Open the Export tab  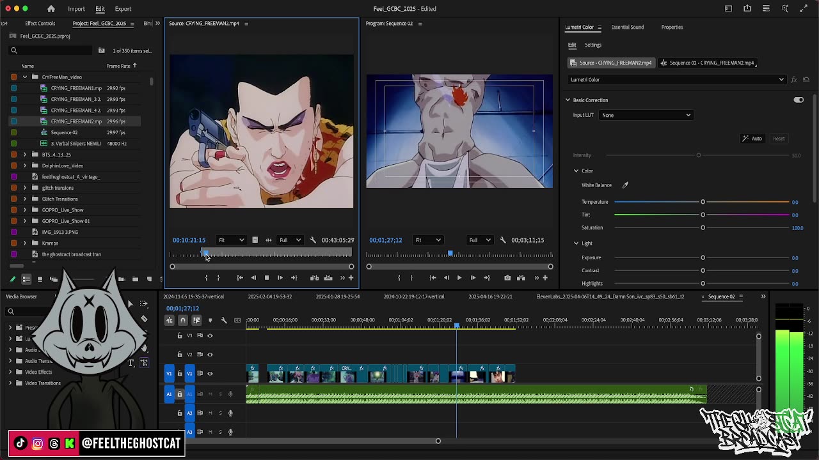(x=123, y=9)
